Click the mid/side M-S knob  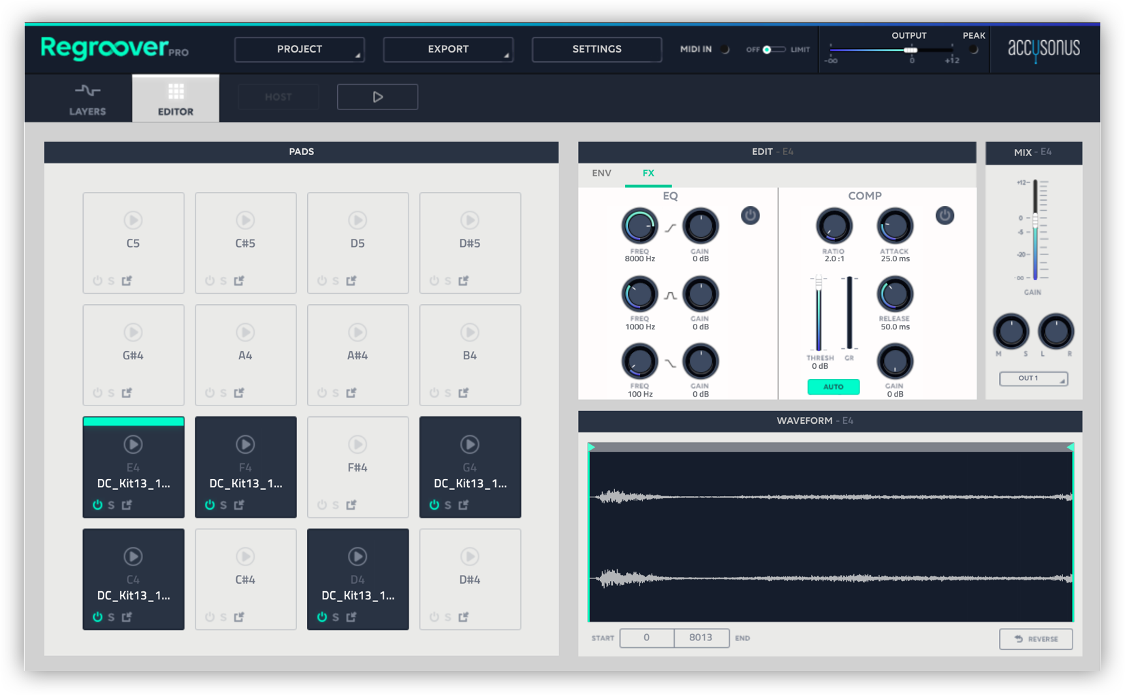pos(1011,332)
